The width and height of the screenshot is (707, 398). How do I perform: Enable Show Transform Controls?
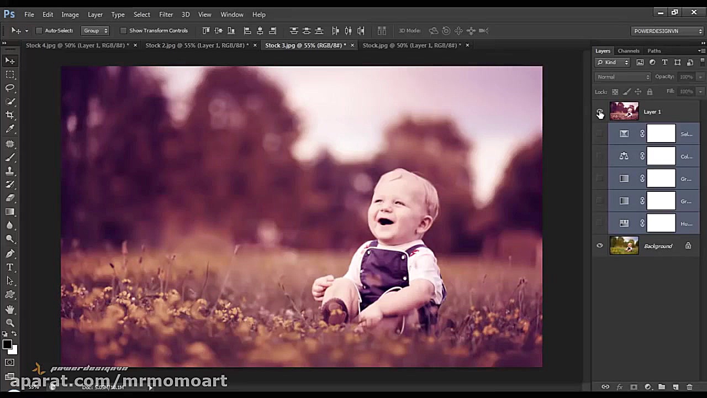[x=123, y=30]
